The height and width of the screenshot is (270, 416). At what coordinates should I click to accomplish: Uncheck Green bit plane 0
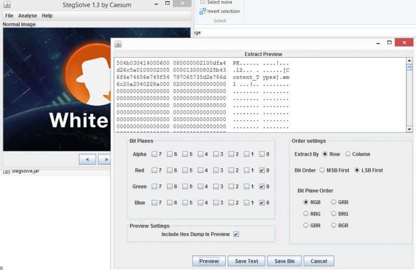tap(262, 186)
